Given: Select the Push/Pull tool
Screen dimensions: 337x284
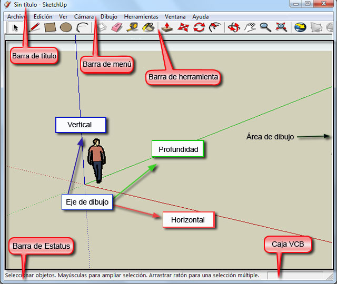Looking at the screenshot, I should (167, 27).
